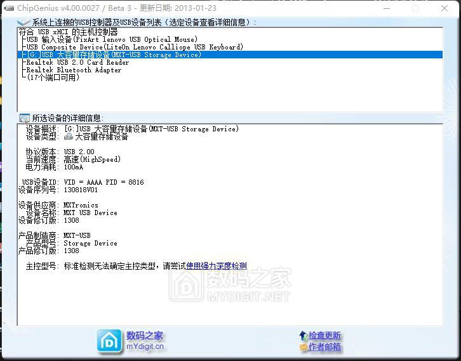
Task: Click the magnifier icon beside 所选设备的详细信息
Action: coord(24,118)
